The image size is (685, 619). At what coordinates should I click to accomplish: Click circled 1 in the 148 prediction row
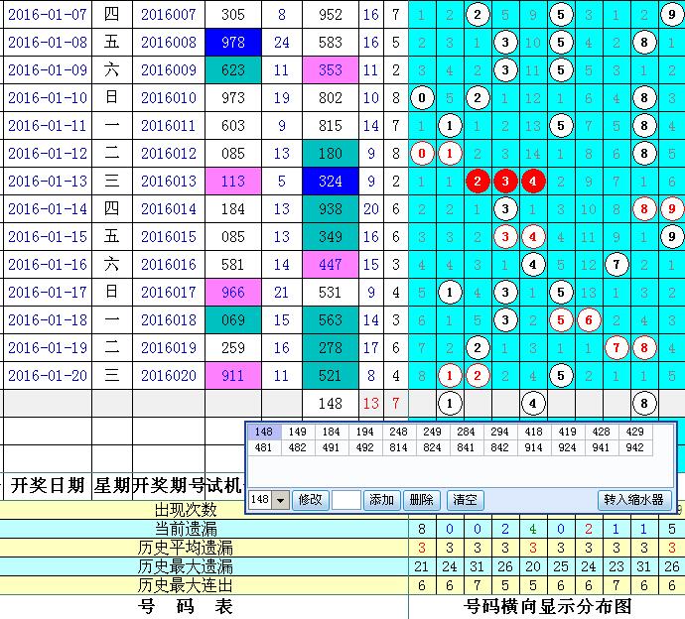coord(450,404)
